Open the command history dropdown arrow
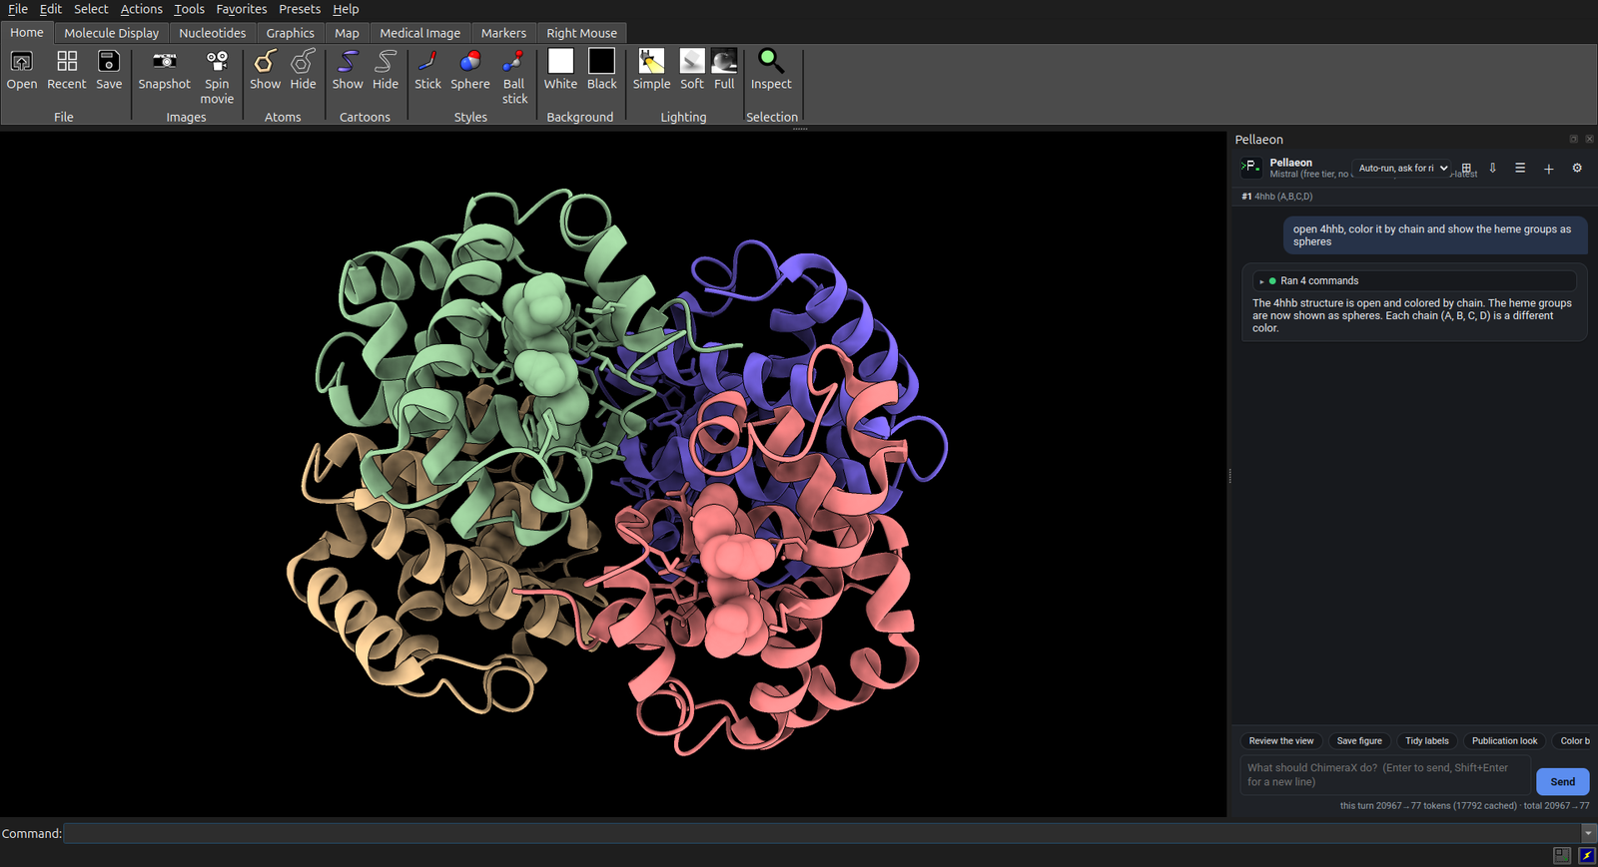This screenshot has height=867, width=1598. 1588,833
